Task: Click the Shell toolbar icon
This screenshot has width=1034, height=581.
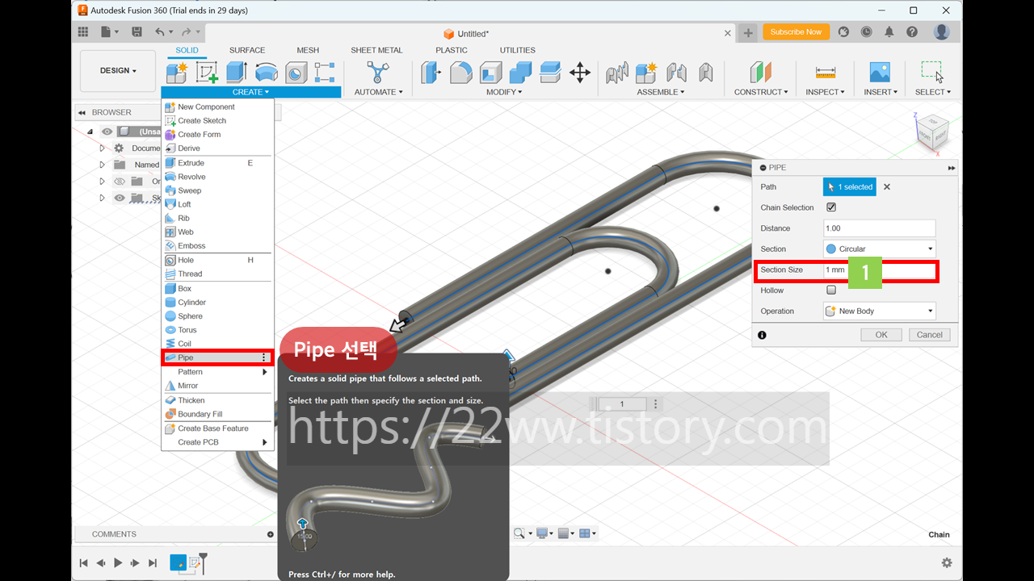Action: (490, 73)
